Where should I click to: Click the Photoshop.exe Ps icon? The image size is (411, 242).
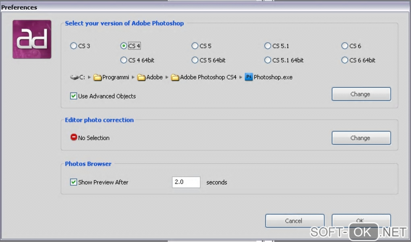click(249, 77)
